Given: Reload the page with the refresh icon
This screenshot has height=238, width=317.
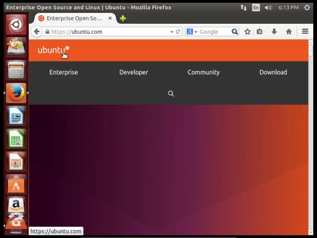Looking at the screenshot, I should tap(178, 32).
